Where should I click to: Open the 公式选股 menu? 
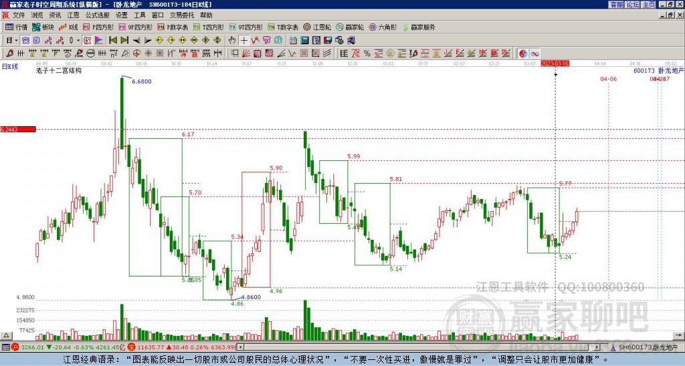click(98, 15)
